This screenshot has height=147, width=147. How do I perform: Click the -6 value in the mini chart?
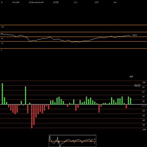click(94, 143)
